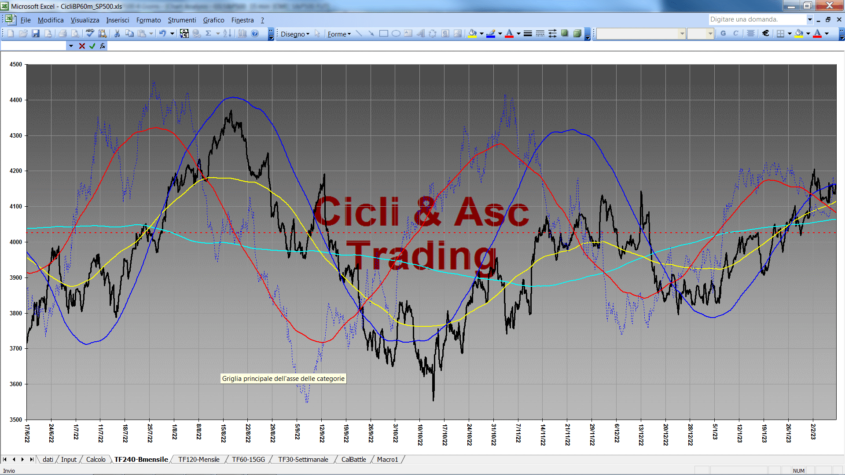This screenshot has height=475, width=845.
Task: Open the Undo history dropdown arrow
Action: pyautogui.click(x=172, y=33)
